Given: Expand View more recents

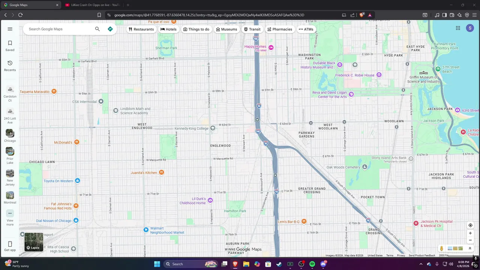Looking at the screenshot, I should [10, 217].
